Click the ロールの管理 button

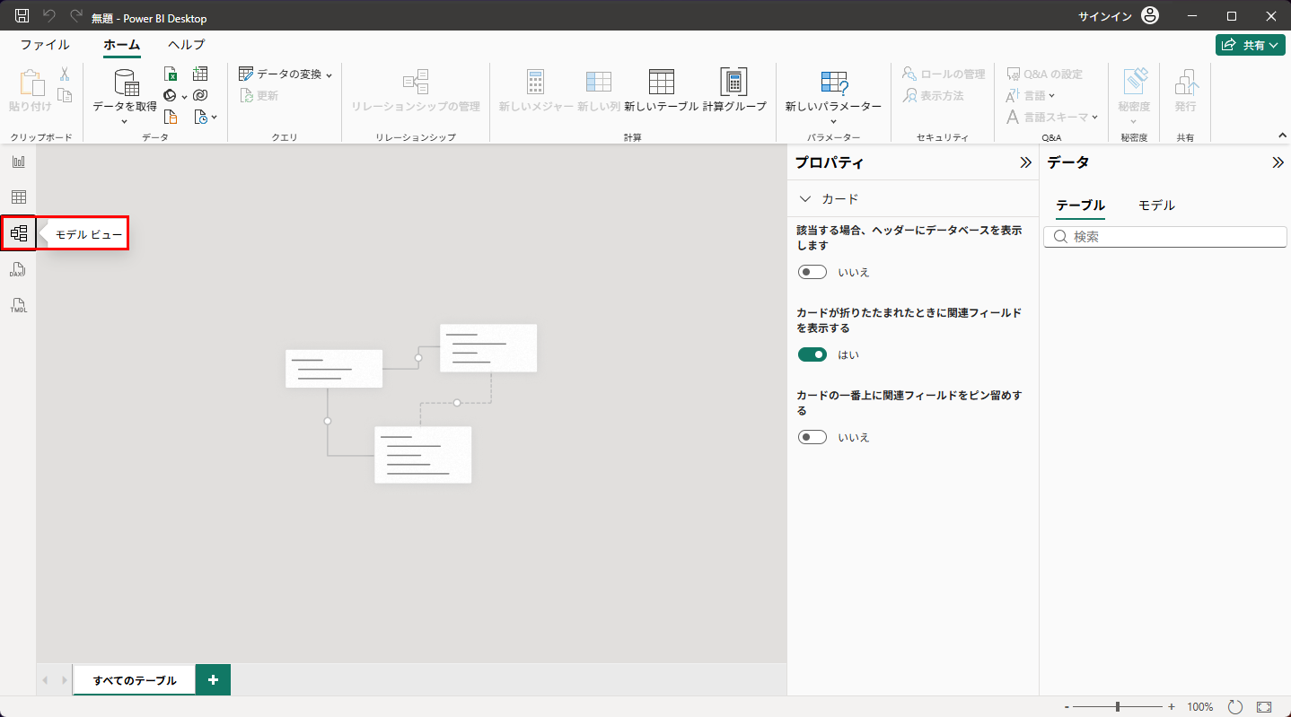944,74
